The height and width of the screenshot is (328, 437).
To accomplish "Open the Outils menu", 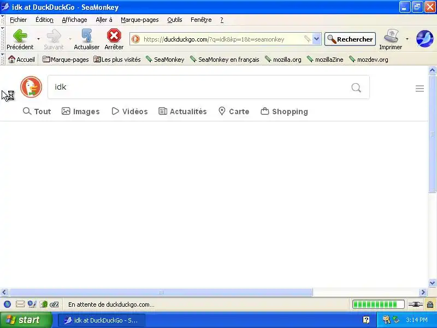I will click(x=175, y=20).
